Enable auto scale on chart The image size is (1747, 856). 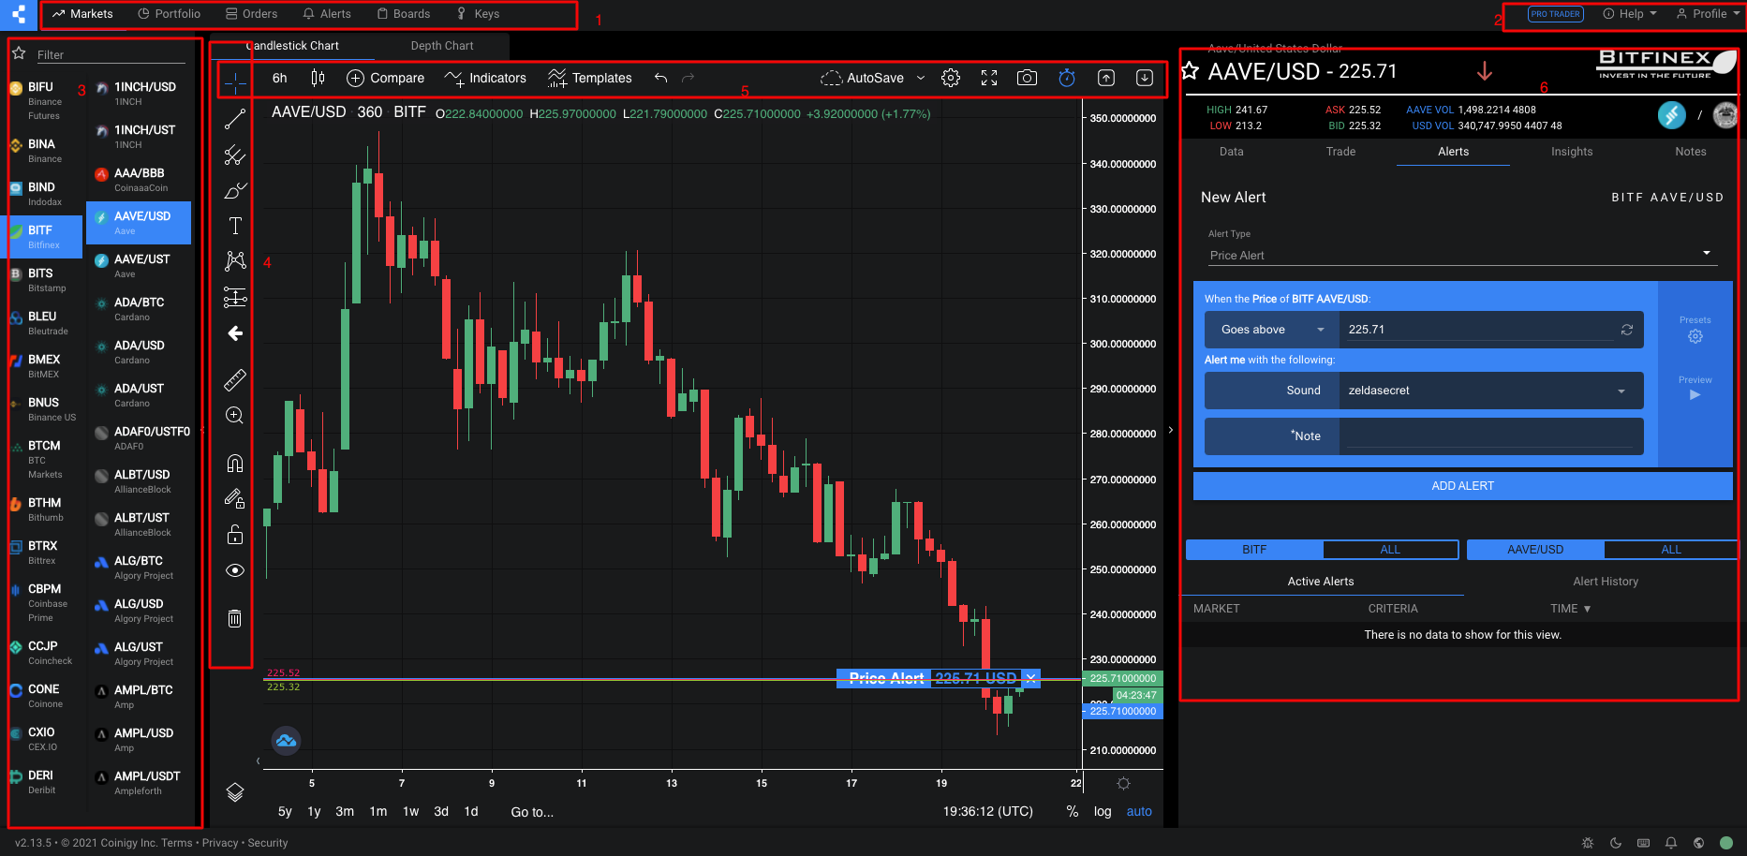point(1139,812)
